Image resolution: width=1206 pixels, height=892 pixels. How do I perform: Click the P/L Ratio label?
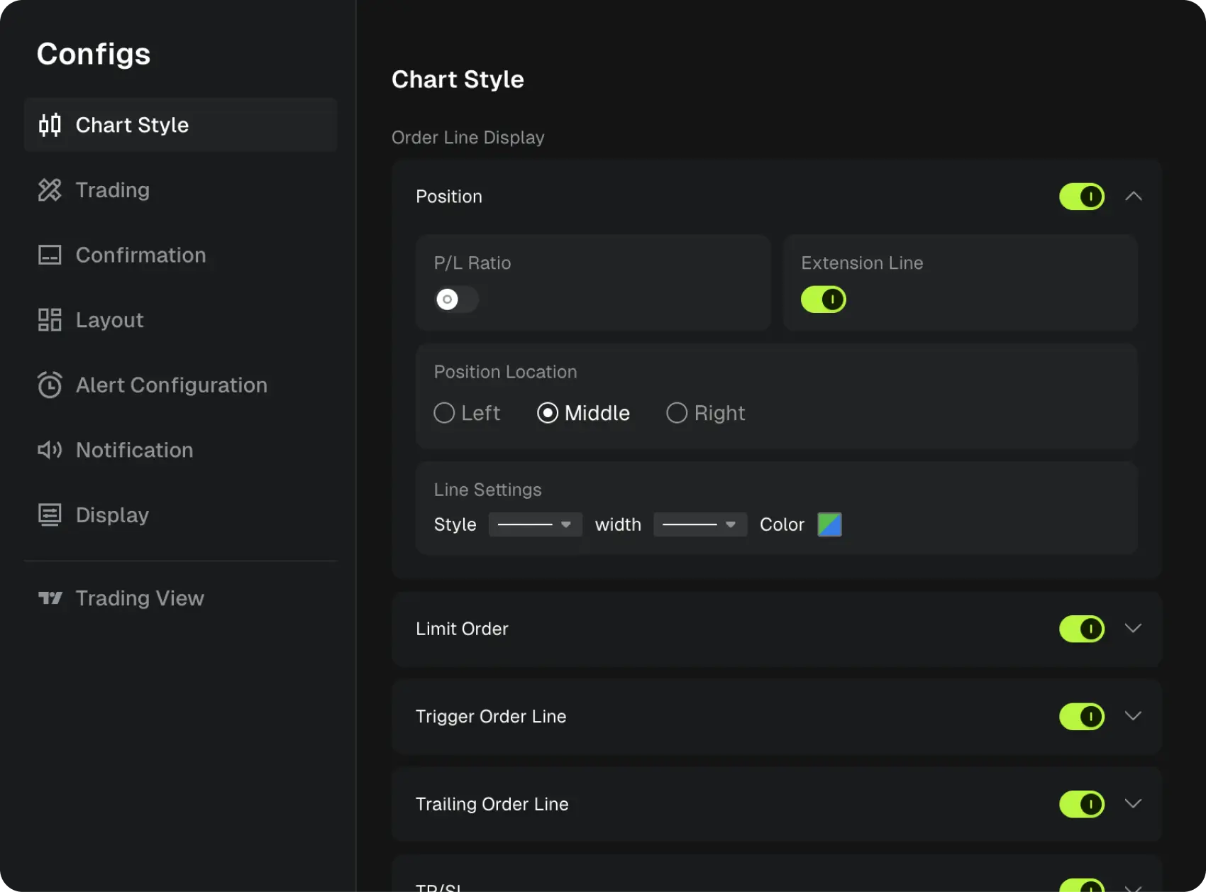tap(472, 263)
